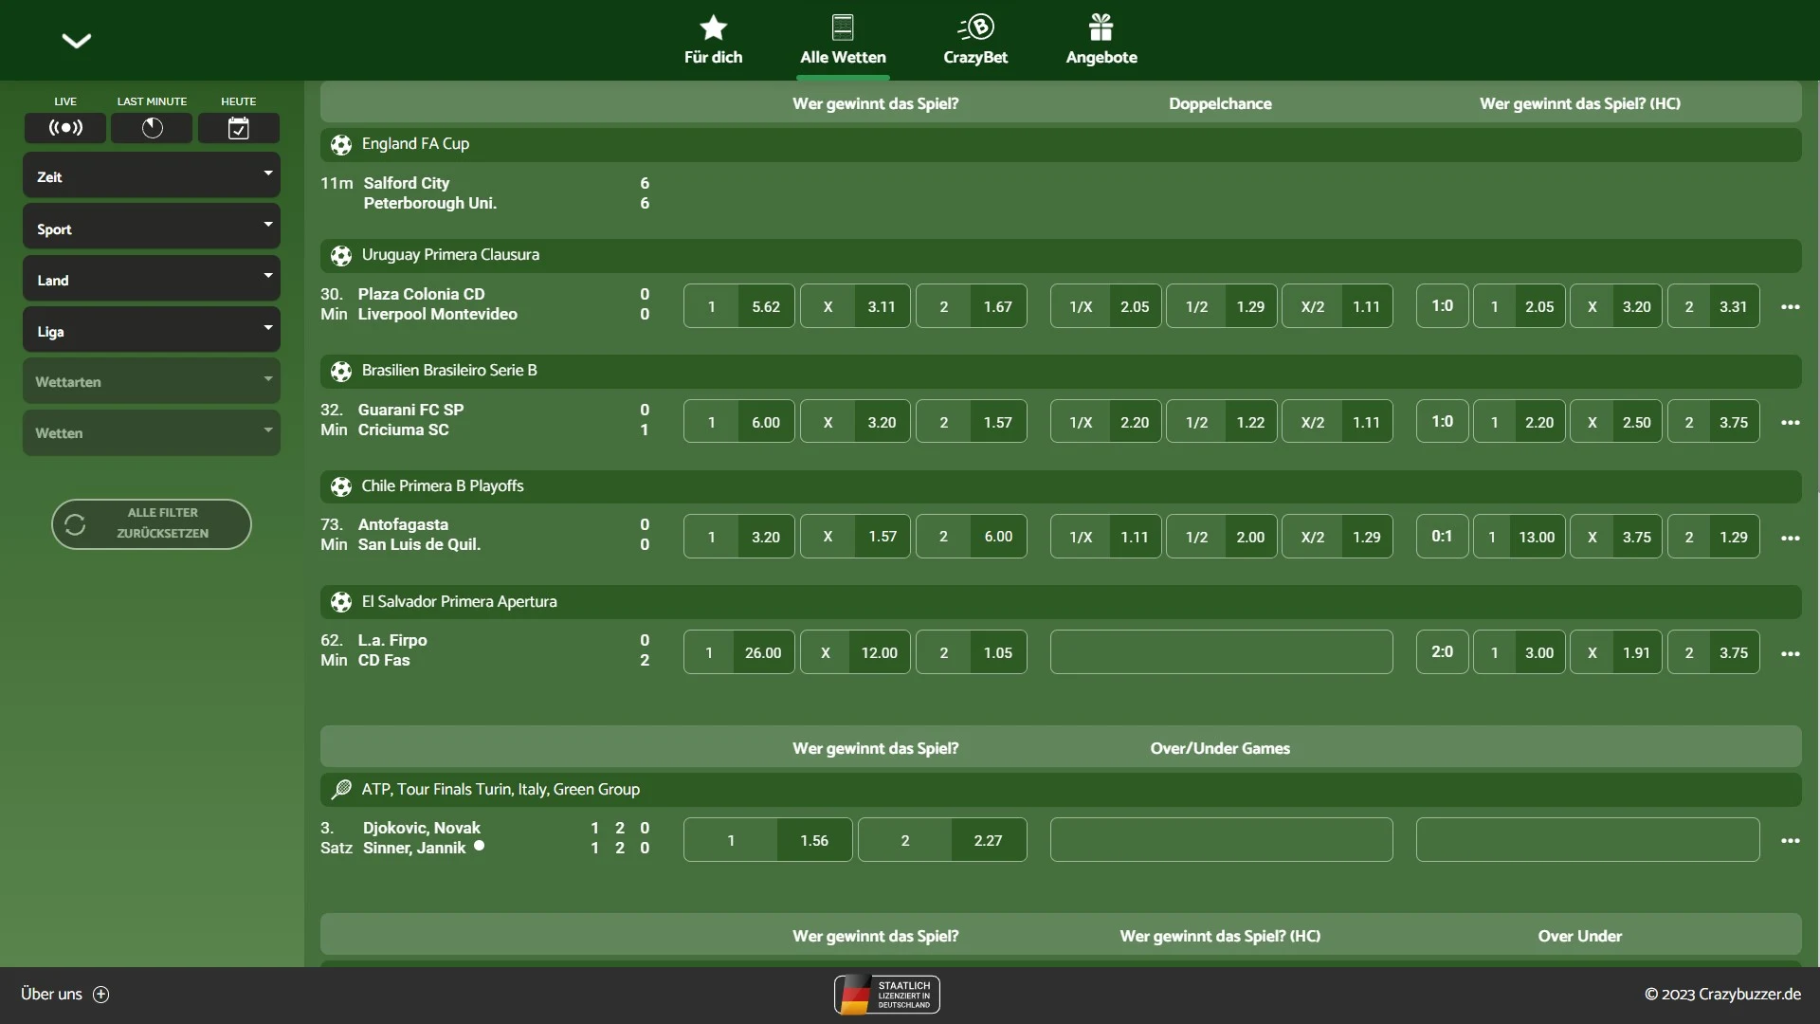Bet on L.a. Firpo win at 26.00
Screen dimensions: 1820x1024
click(739, 652)
